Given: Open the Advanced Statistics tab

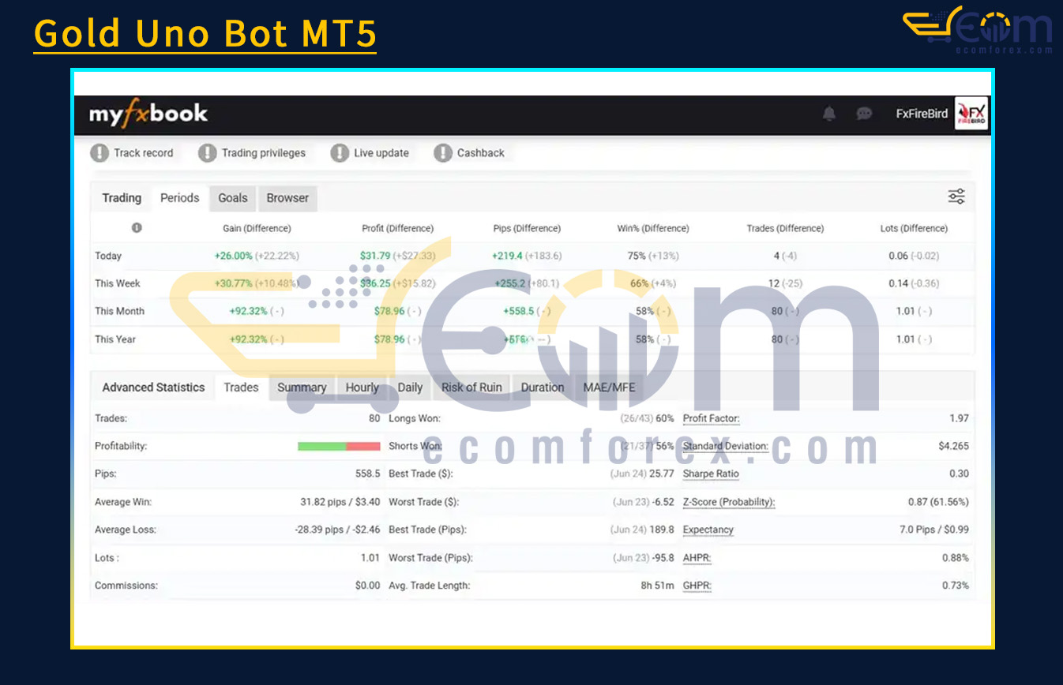Looking at the screenshot, I should [153, 387].
